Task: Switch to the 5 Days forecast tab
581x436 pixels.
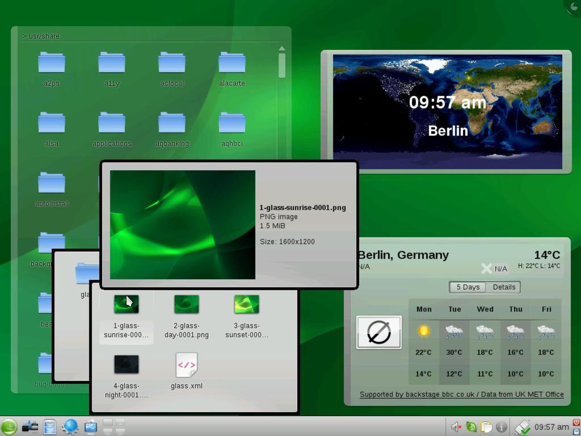Action: point(468,287)
